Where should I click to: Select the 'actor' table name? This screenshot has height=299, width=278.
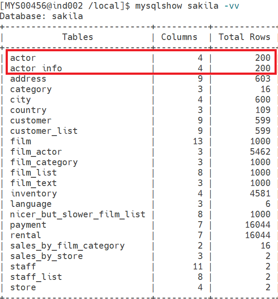23,58
